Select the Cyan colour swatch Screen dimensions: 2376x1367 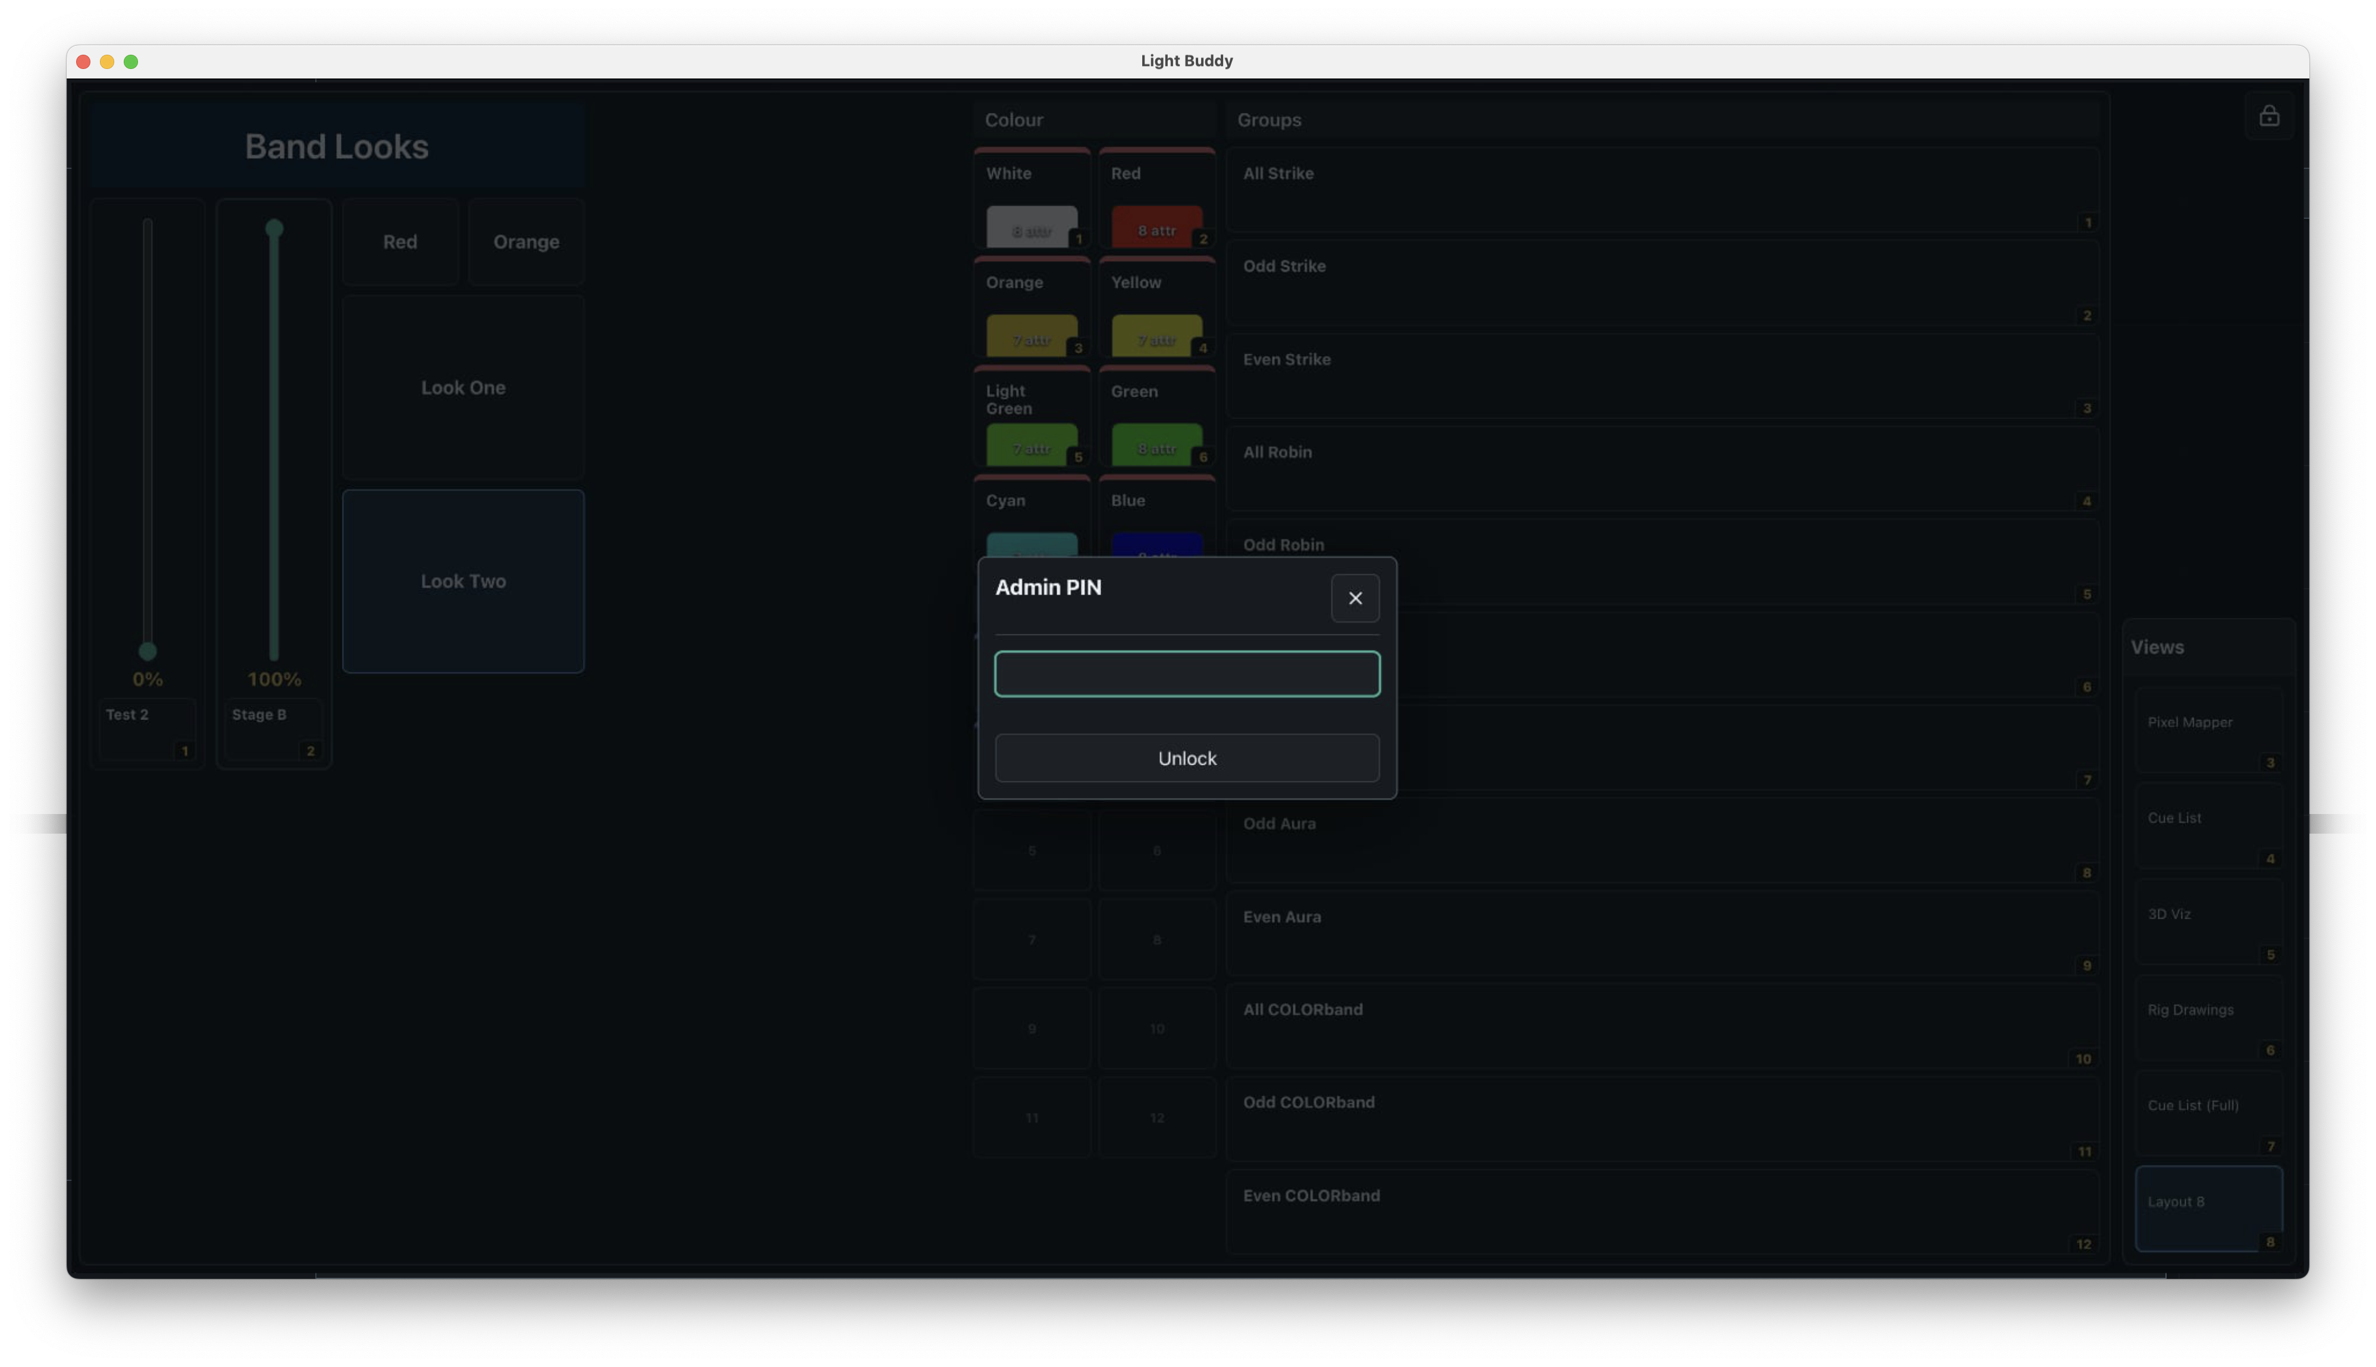coord(1032,516)
